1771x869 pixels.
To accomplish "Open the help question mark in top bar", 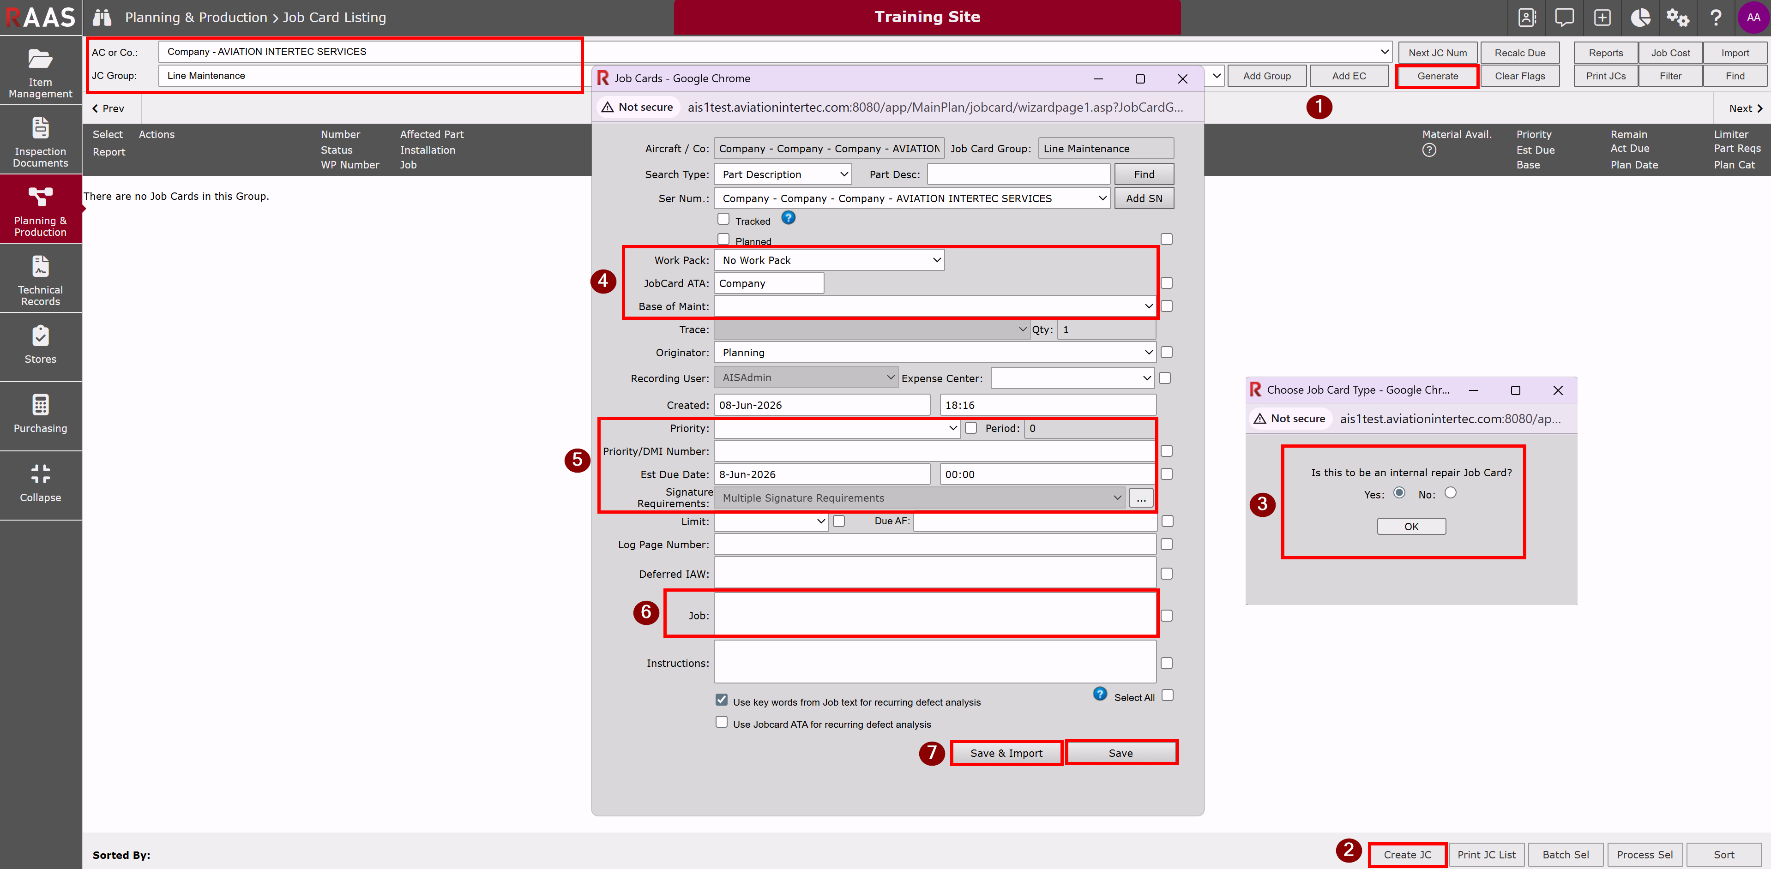I will [1716, 17].
